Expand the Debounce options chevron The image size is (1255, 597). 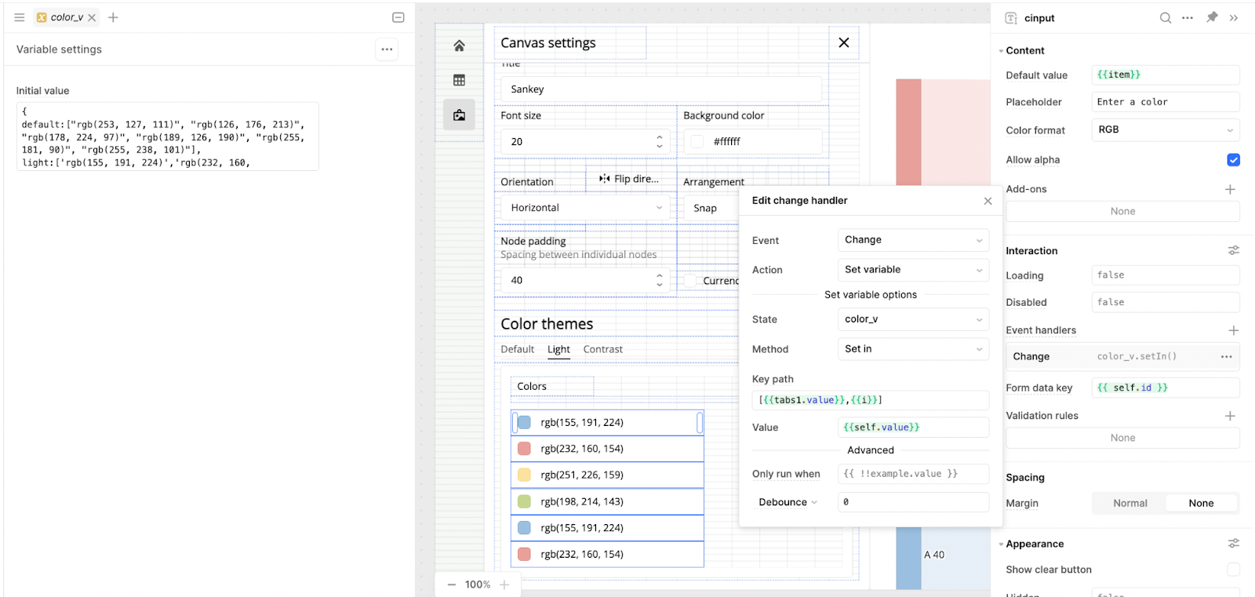point(814,502)
